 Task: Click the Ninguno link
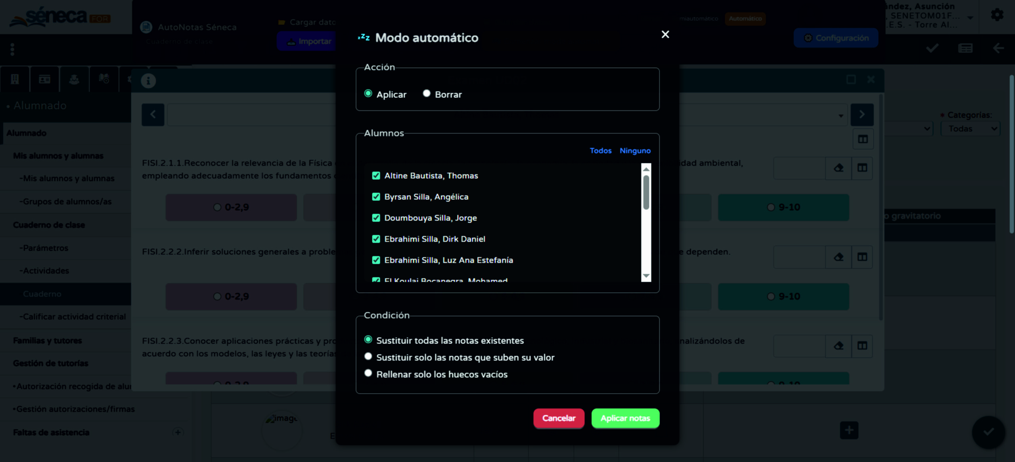(x=635, y=150)
